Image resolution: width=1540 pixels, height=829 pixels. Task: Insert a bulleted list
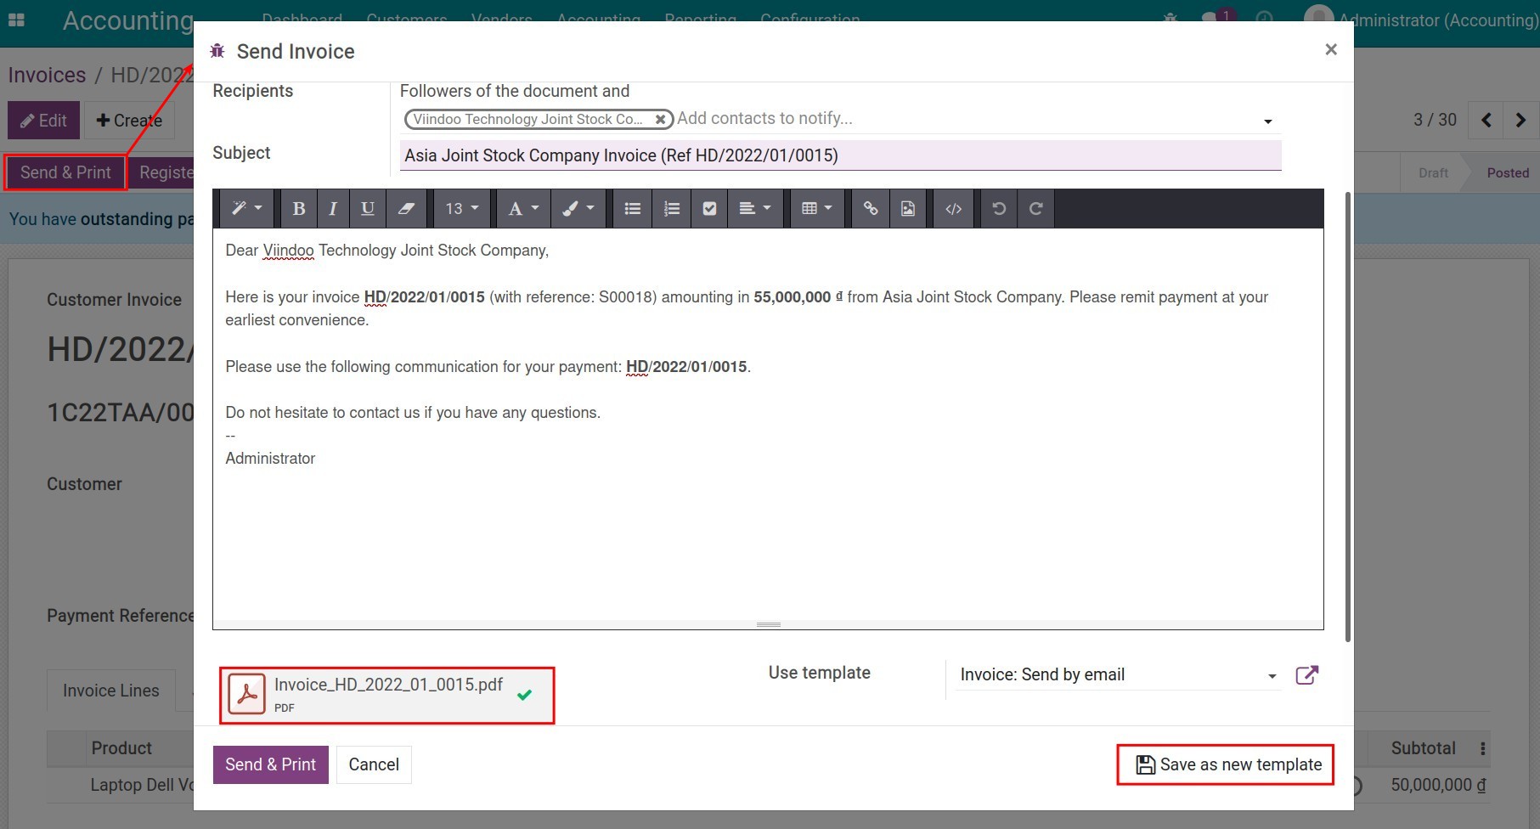632,208
